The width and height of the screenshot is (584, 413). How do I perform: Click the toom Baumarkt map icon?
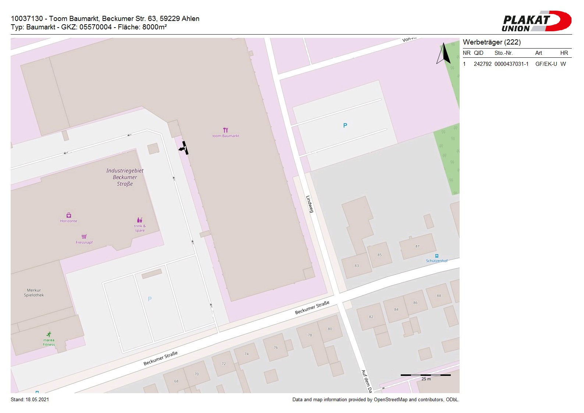pos(226,130)
